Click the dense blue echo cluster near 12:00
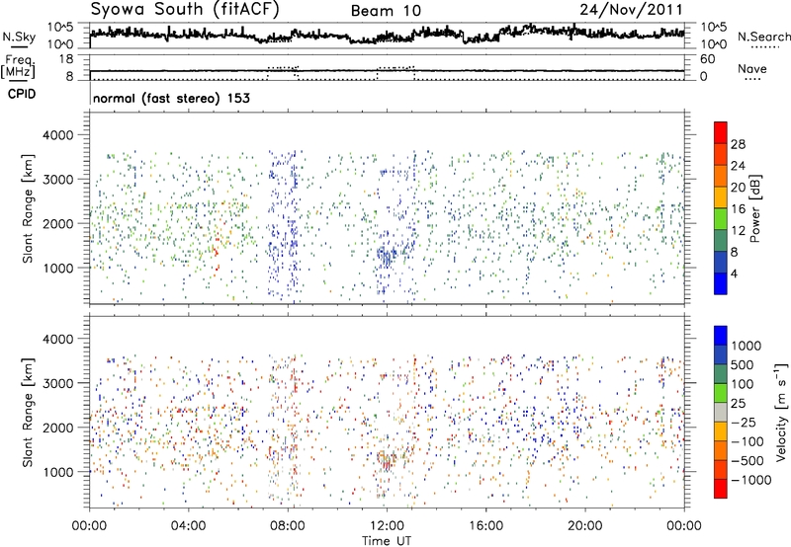Screen dimensions: 791x547 point(386,256)
